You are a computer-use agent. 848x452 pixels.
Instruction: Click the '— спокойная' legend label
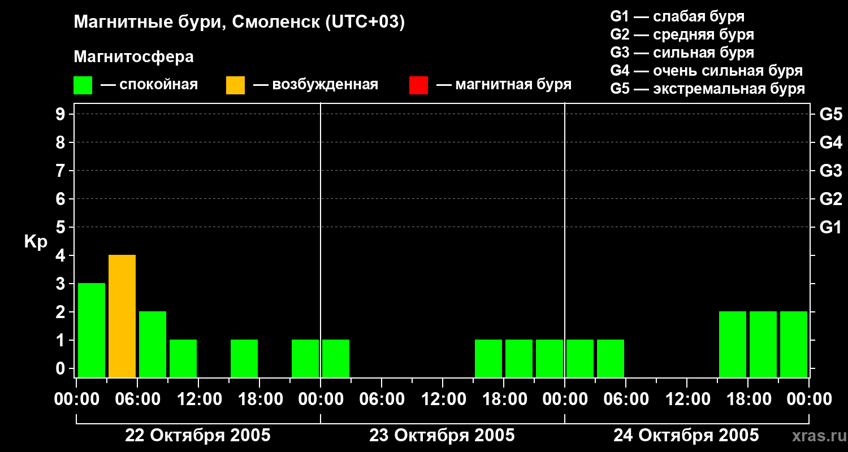tap(149, 85)
